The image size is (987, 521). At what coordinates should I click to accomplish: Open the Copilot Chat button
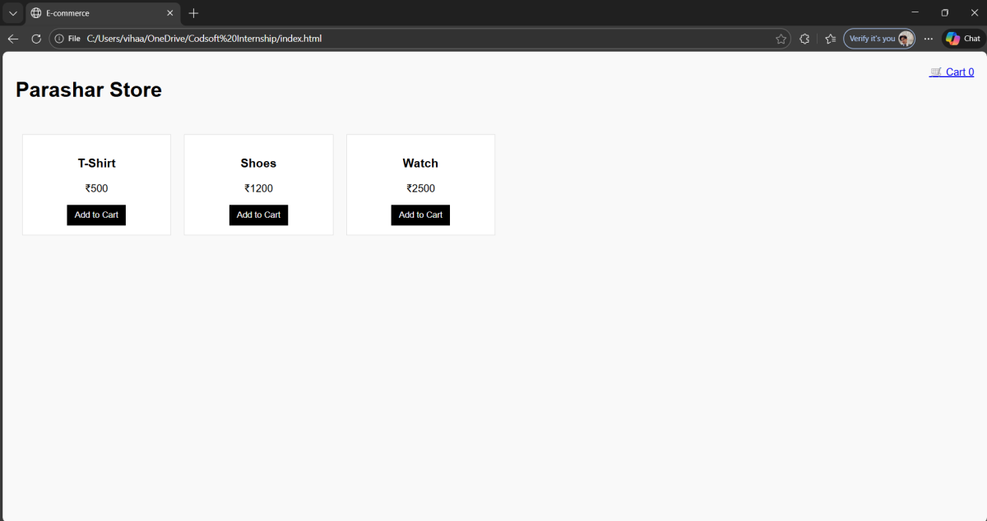coord(962,39)
